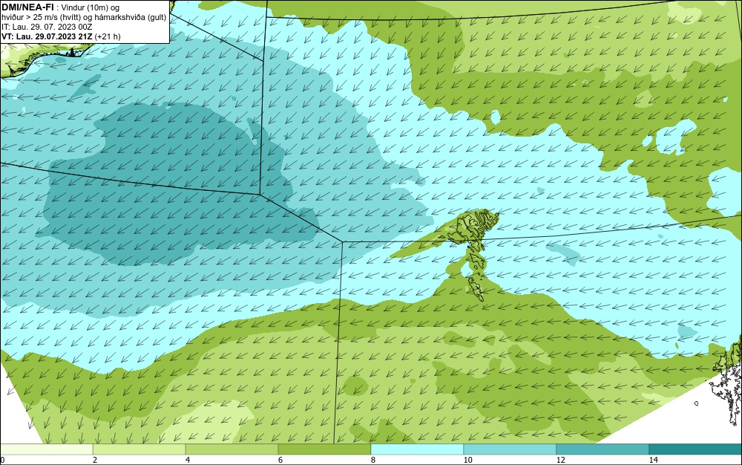Click the legend value label 6
This screenshot has width=742, height=465.
(x=280, y=460)
